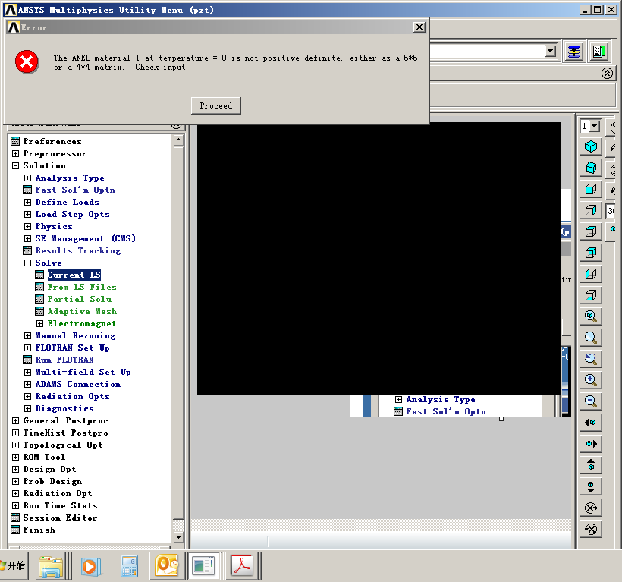The height and width of the screenshot is (582, 622).
Task: Pan the model up with arrow icon
Action: pyautogui.click(x=591, y=465)
